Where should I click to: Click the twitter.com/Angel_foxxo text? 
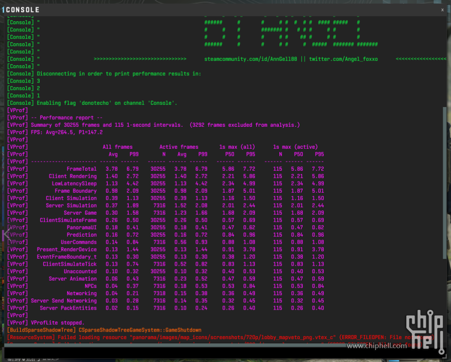coord(343,59)
